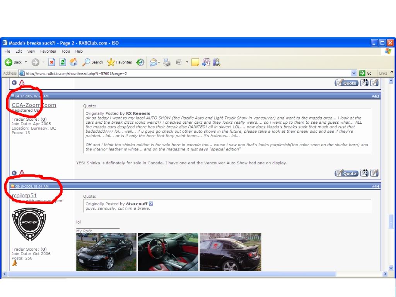This screenshot has height=297, width=396.
Task: Click the green Back arrow button
Action: click(9, 62)
